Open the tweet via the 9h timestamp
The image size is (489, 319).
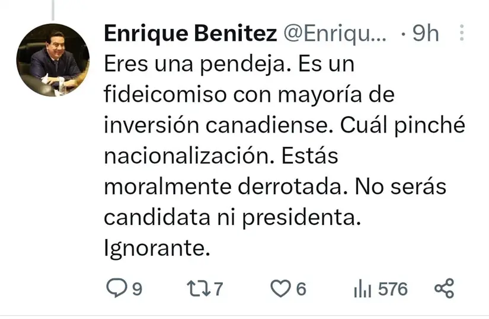click(x=425, y=34)
